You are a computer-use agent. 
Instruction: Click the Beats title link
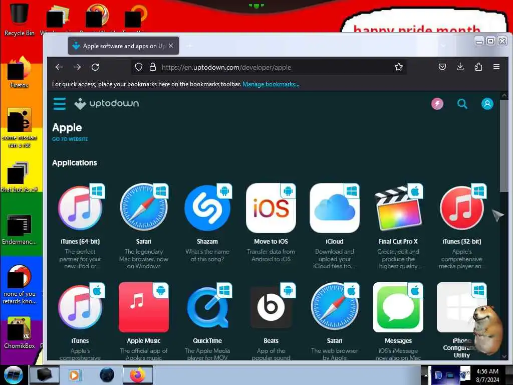point(271,341)
